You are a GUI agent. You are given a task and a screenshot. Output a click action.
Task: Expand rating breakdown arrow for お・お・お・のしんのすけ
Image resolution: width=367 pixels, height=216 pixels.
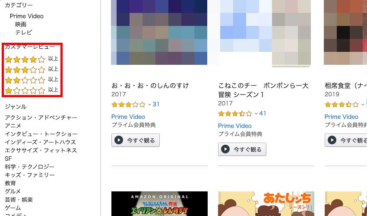coord(150,105)
